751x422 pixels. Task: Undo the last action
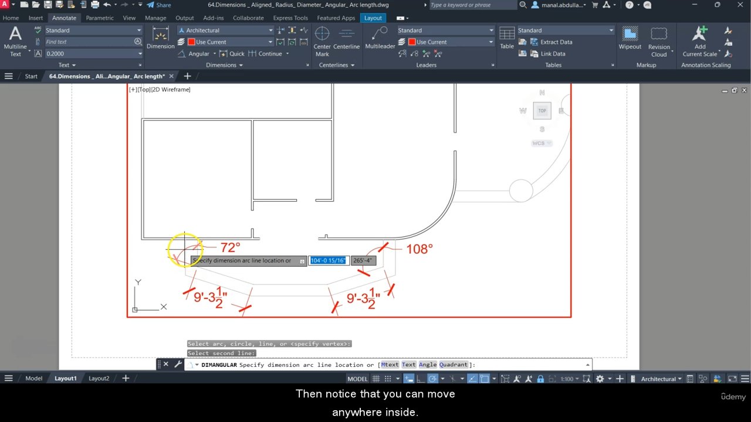pyautogui.click(x=107, y=5)
